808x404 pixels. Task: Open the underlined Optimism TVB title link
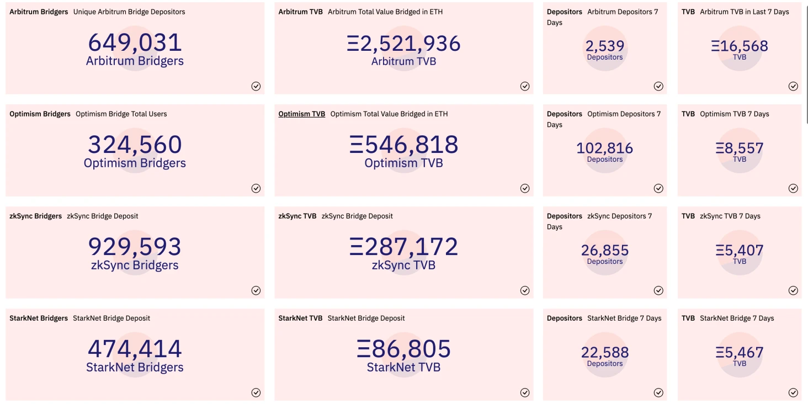tap(301, 114)
